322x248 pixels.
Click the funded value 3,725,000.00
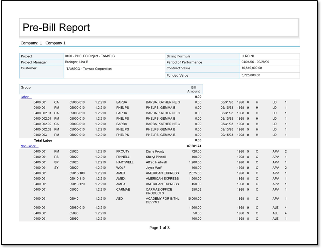[x=251, y=75]
